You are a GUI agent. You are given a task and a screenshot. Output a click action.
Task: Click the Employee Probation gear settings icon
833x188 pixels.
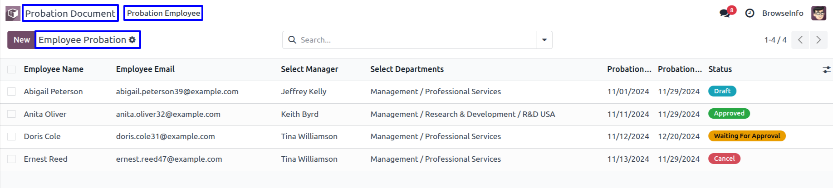point(132,40)
